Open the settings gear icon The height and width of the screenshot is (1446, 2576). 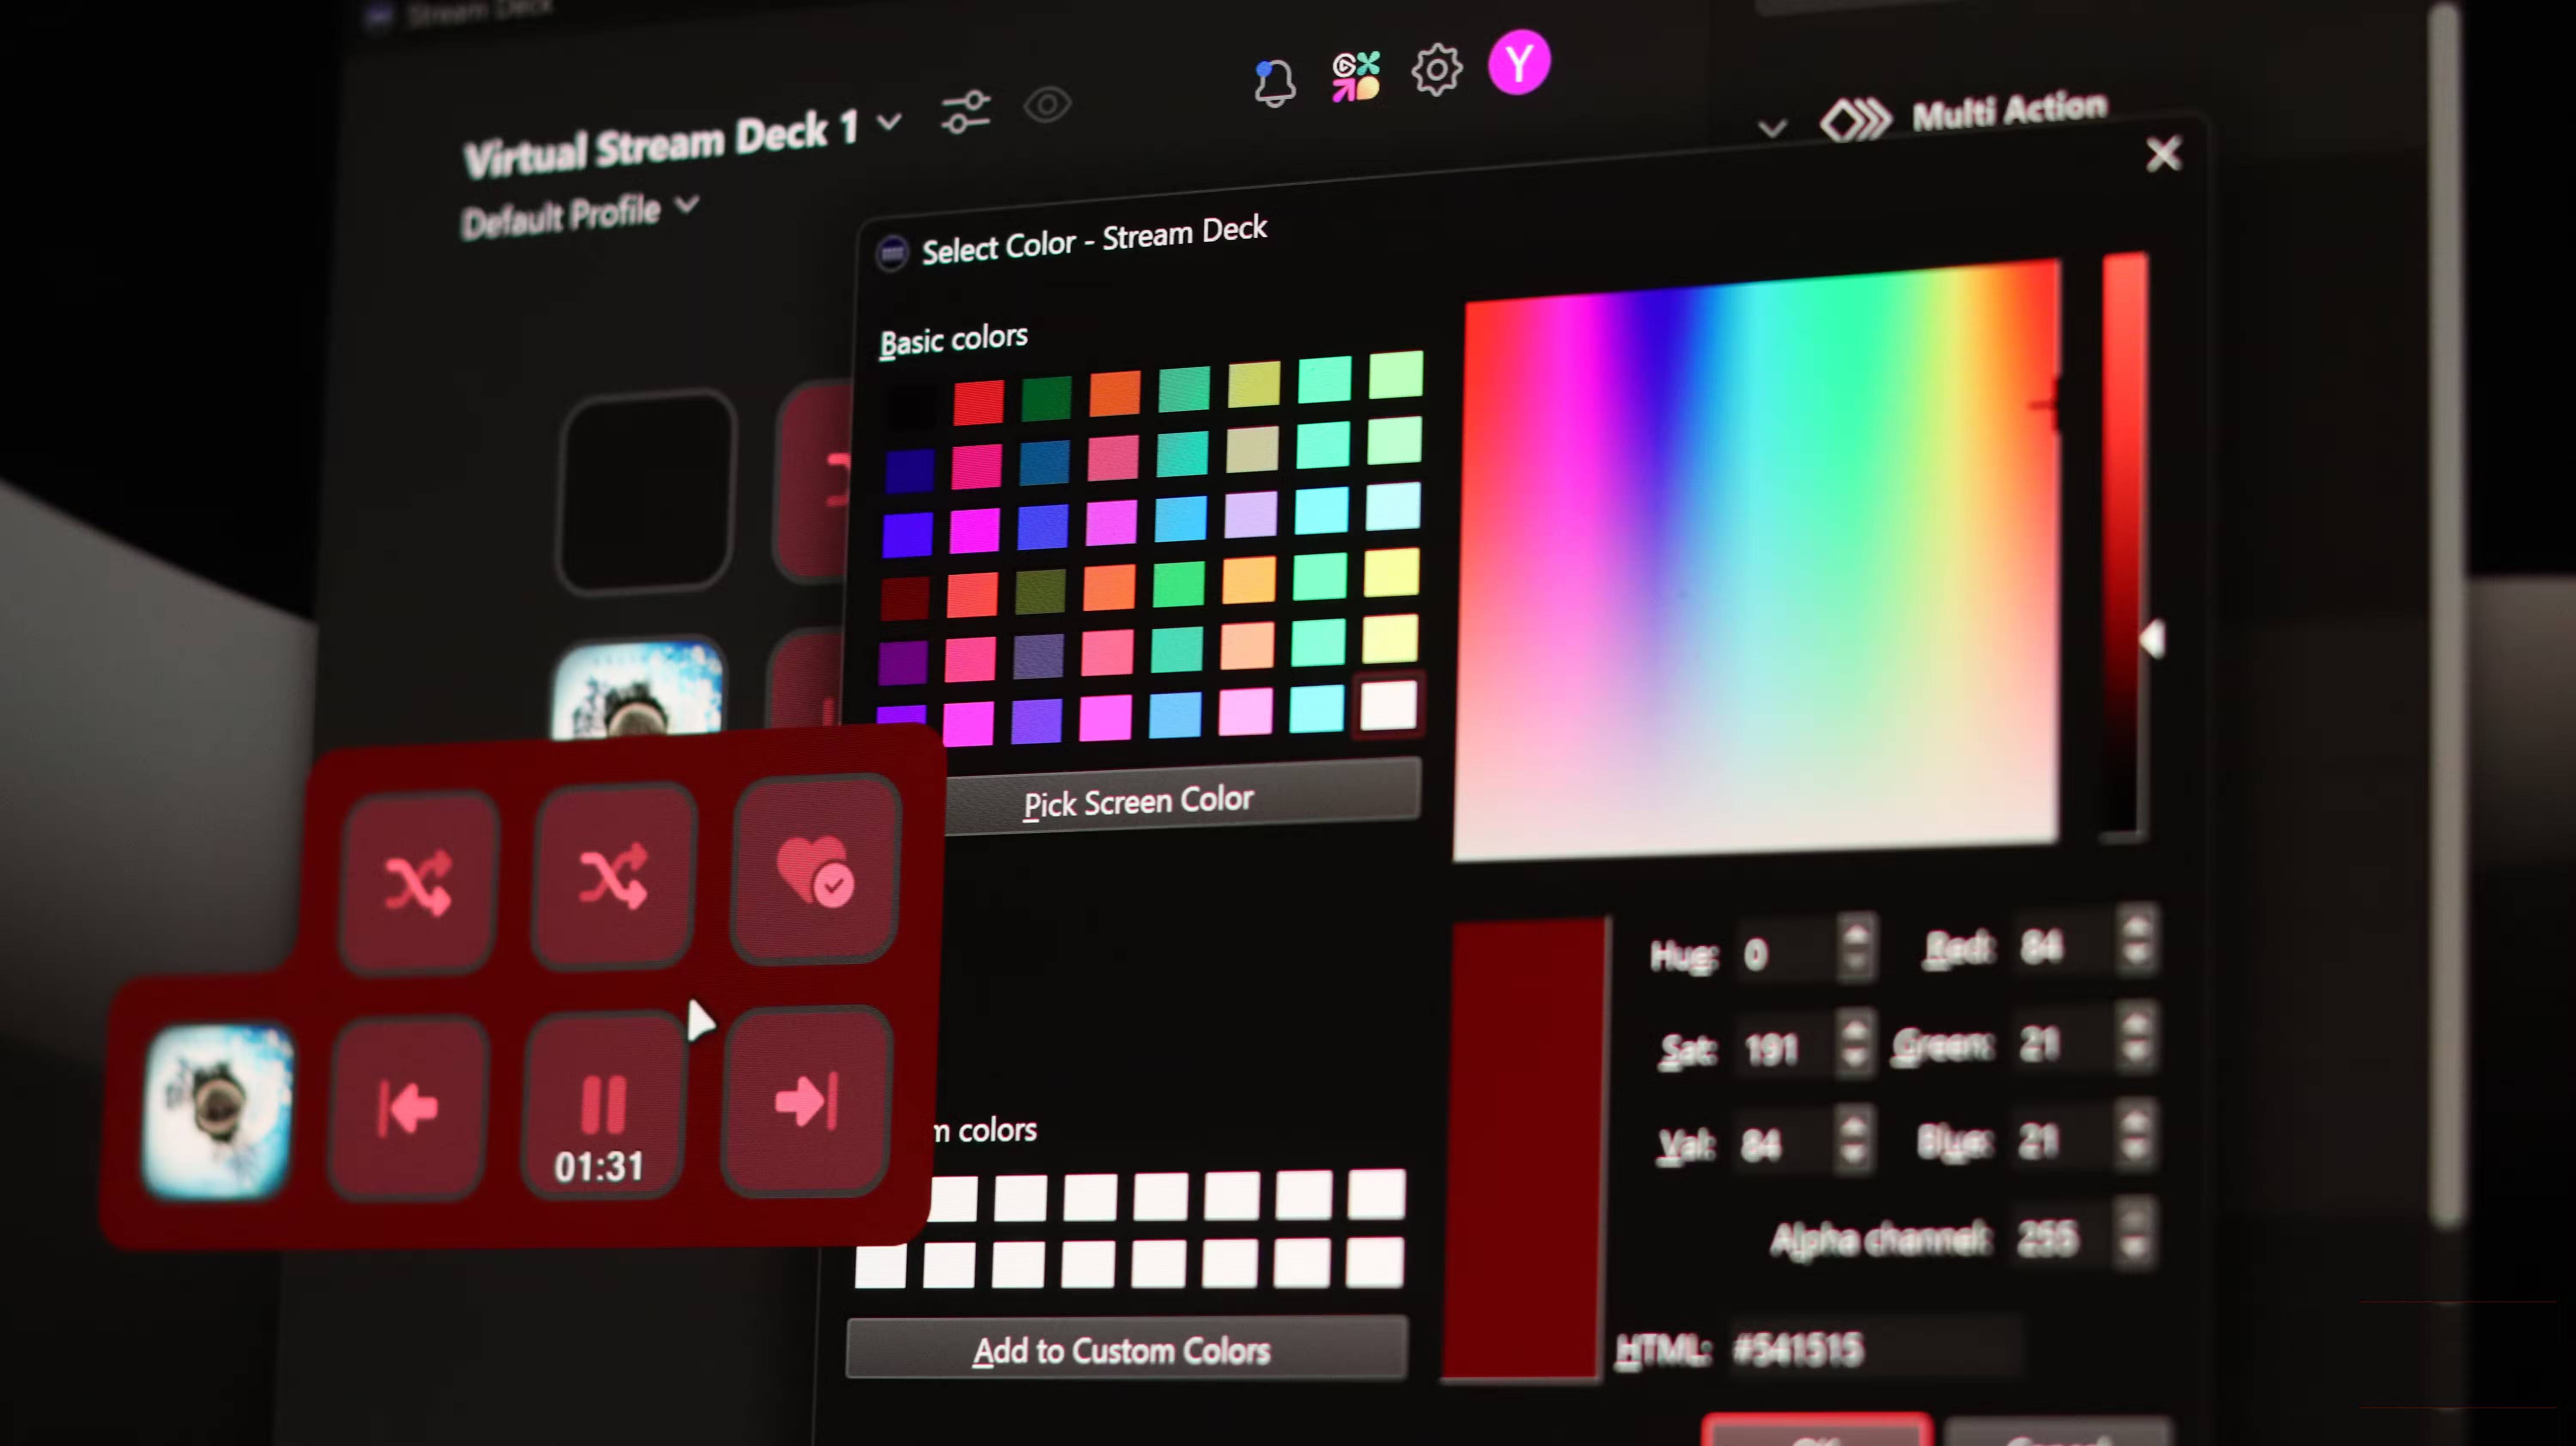tap(1436, 70)
